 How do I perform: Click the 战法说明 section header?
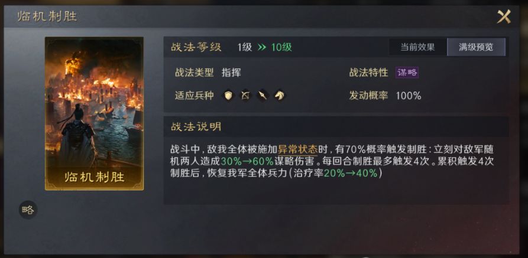pos(196,127)
